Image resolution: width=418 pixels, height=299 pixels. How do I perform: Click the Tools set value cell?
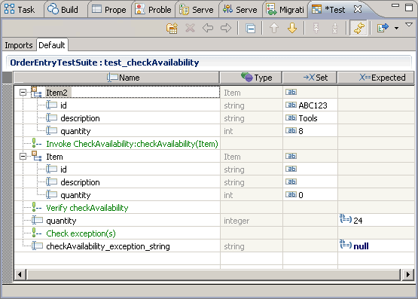pos(310,118)
